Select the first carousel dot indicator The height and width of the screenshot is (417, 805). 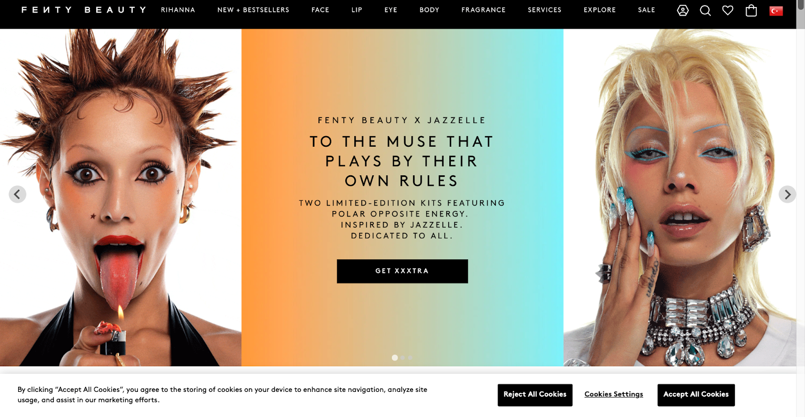[x=395, y=358]
